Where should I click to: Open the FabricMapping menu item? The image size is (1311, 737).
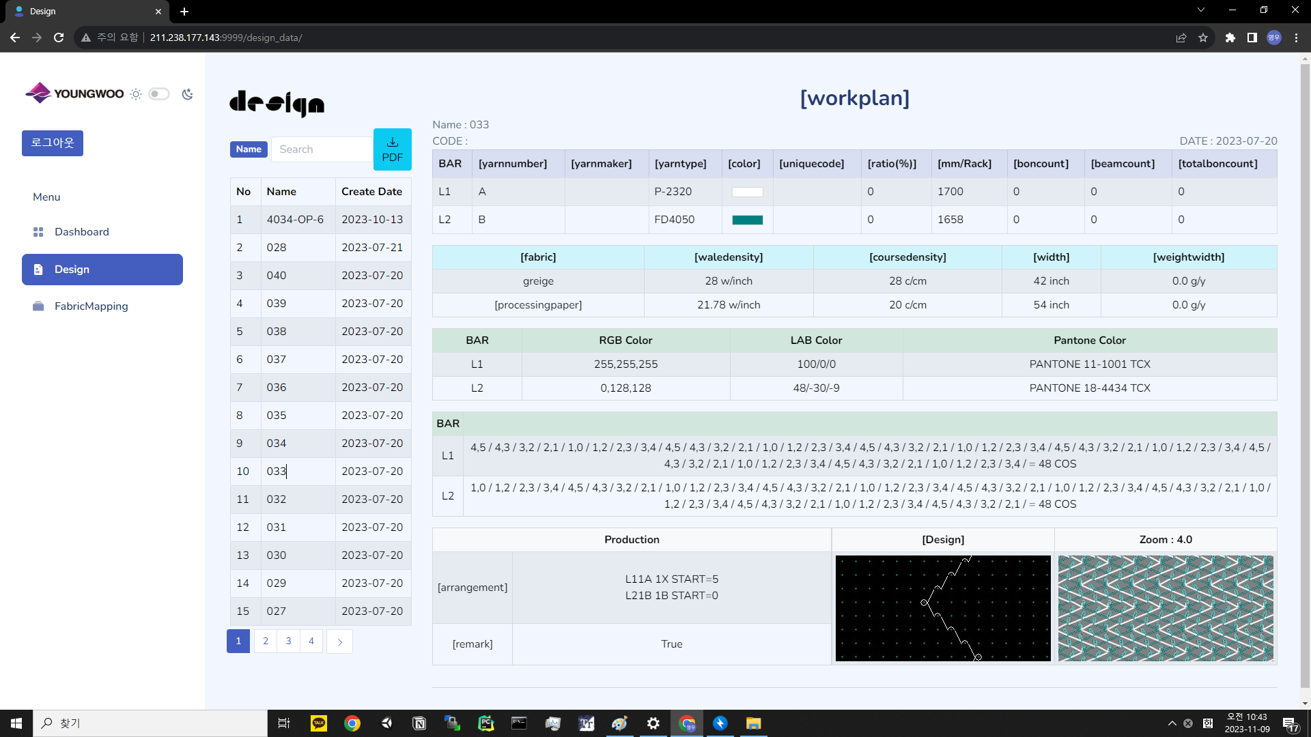91,306
